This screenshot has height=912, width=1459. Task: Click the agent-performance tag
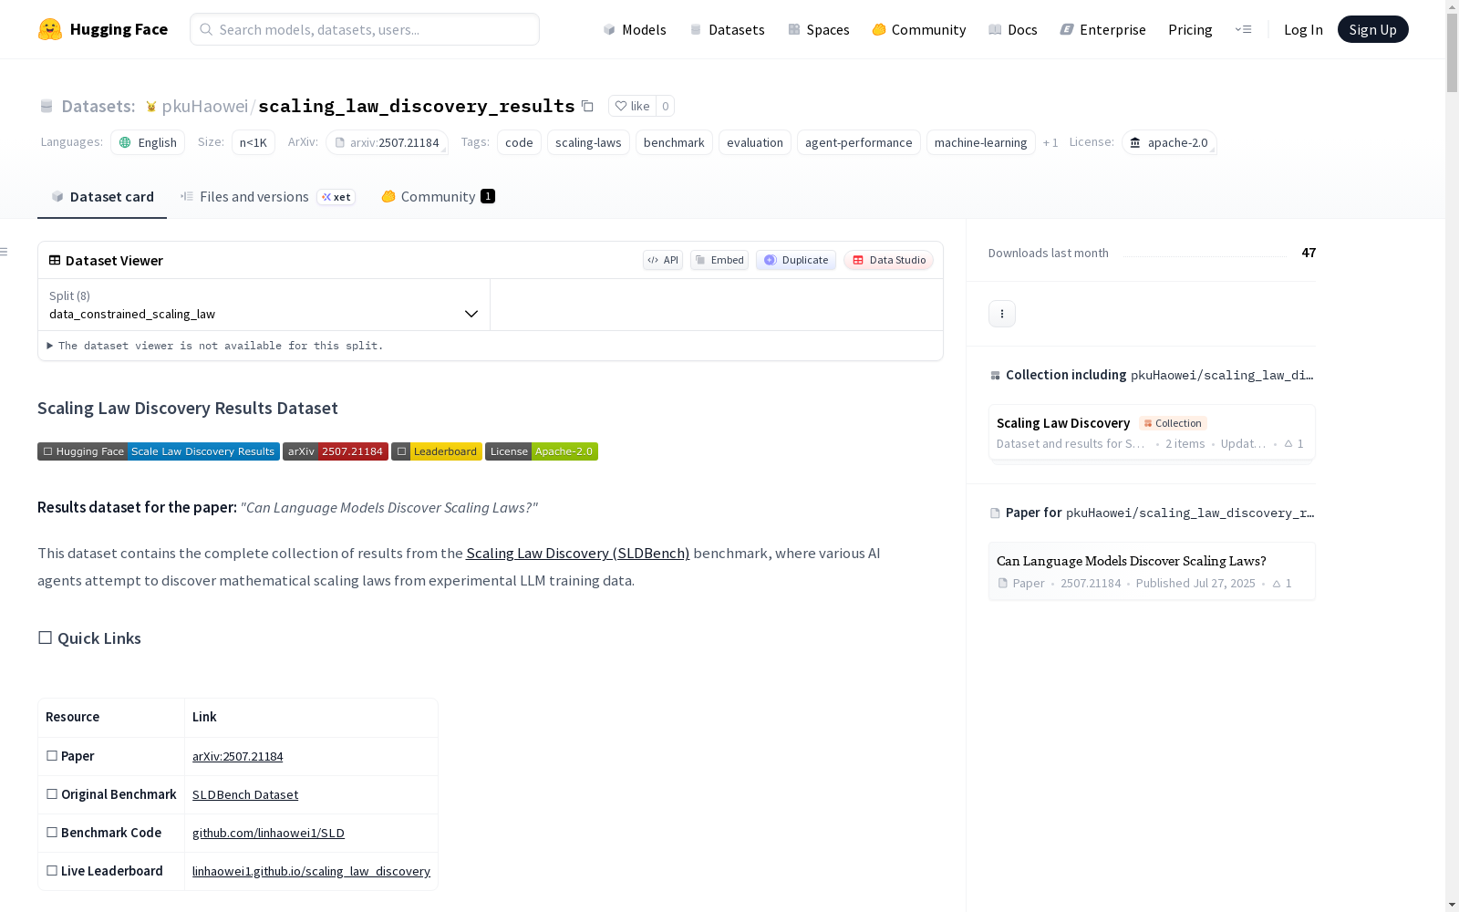(859, 142)
